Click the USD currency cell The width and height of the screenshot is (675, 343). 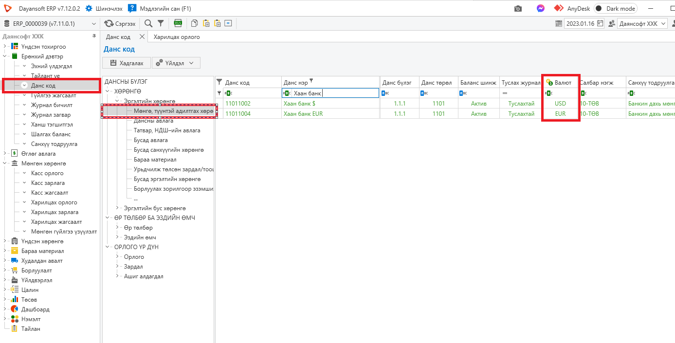click(560, 104)
